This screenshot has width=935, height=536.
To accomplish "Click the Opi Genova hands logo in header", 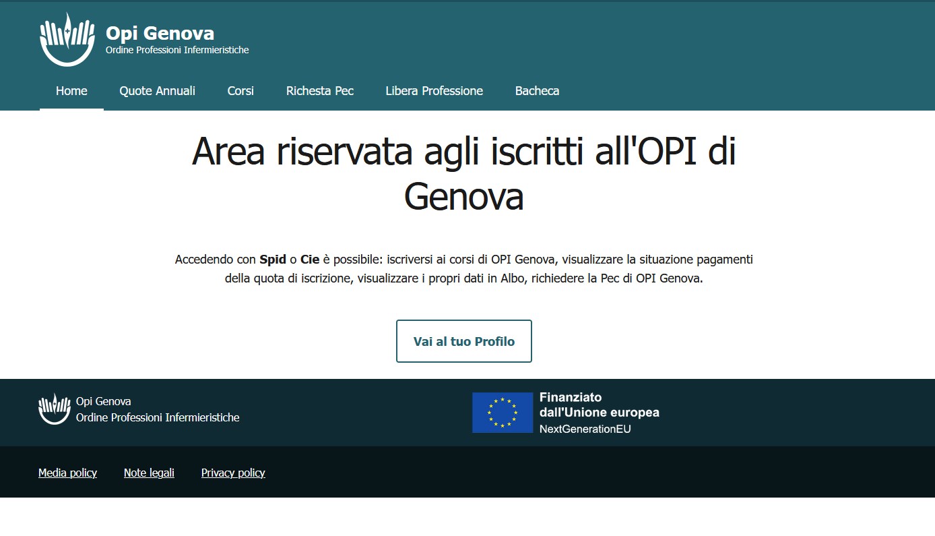I will coord(67,40).
